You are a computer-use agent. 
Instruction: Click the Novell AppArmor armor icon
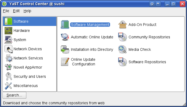click(x=8, y=67)
